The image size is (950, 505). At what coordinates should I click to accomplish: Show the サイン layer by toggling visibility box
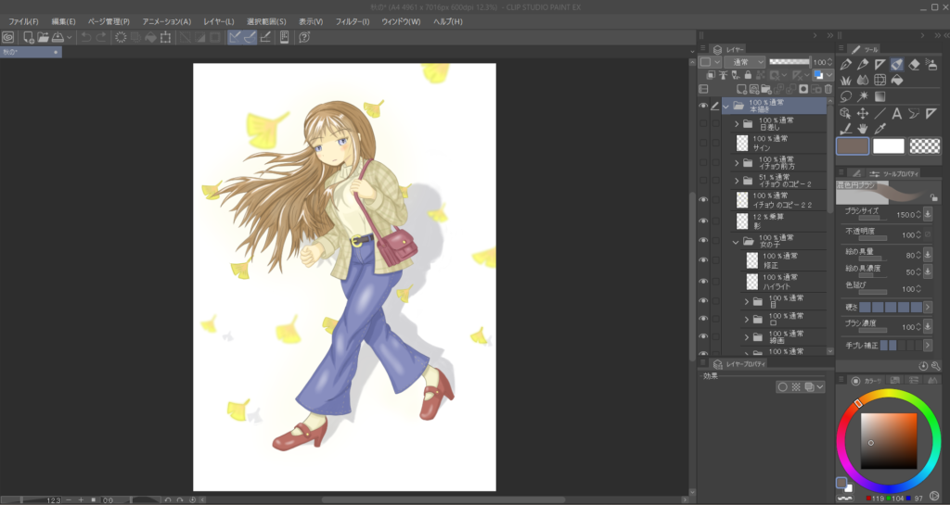pos(703,143)
